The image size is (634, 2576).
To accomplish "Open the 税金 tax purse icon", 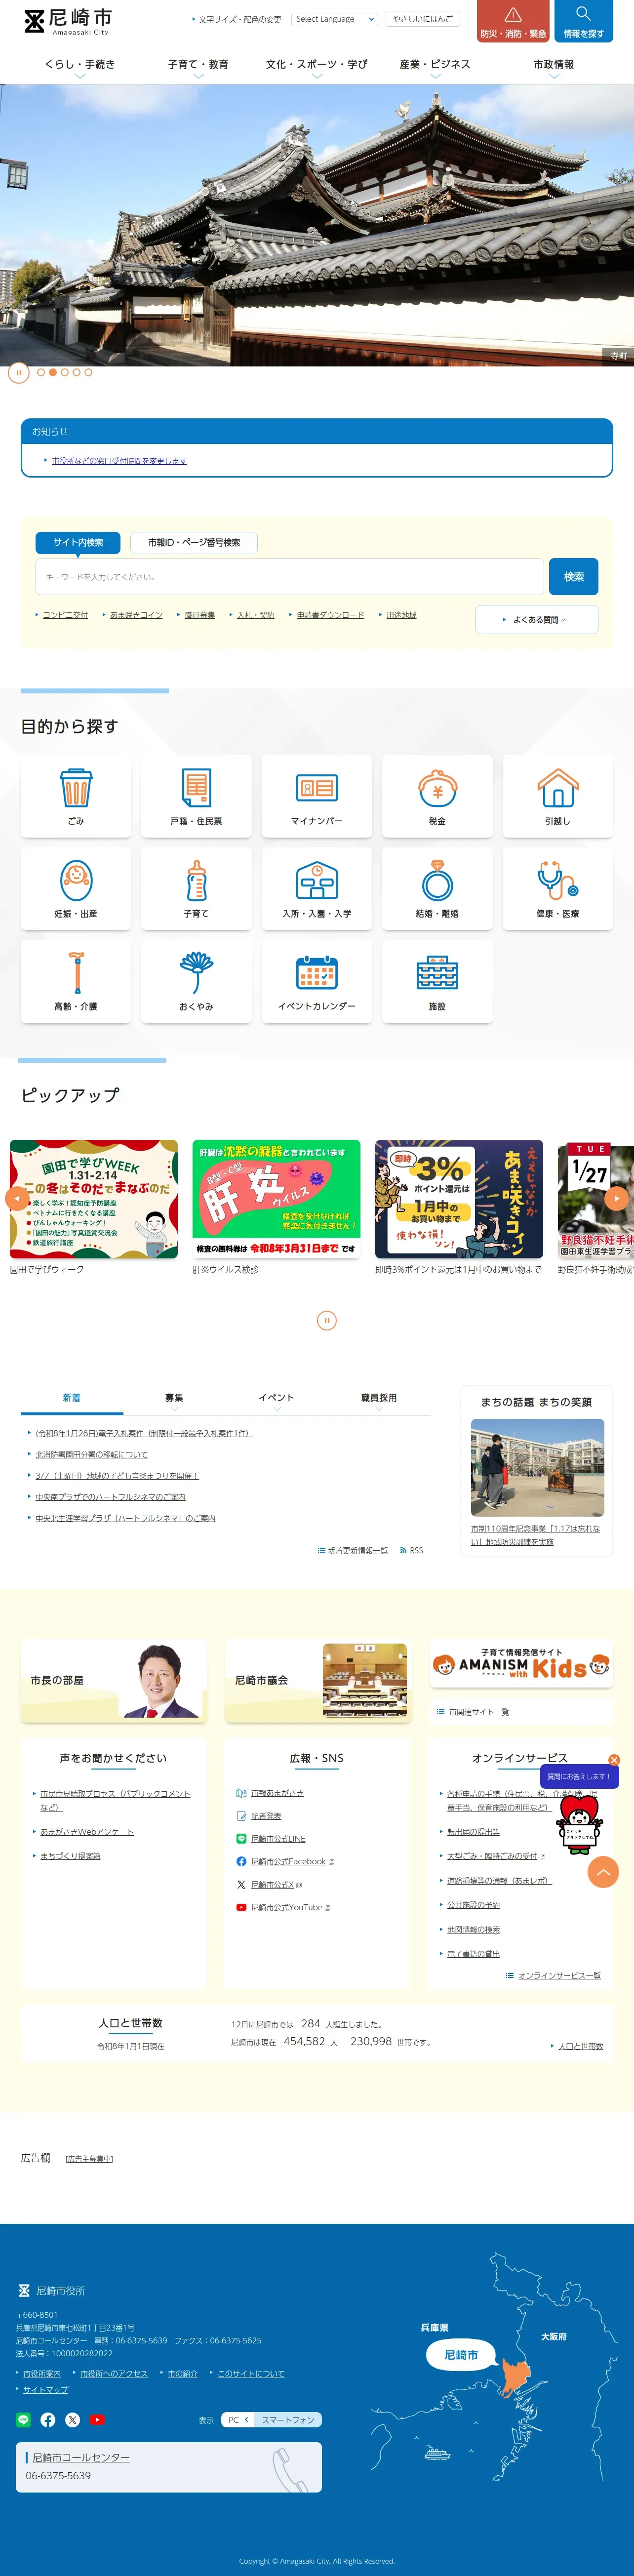I will point(437,796).
